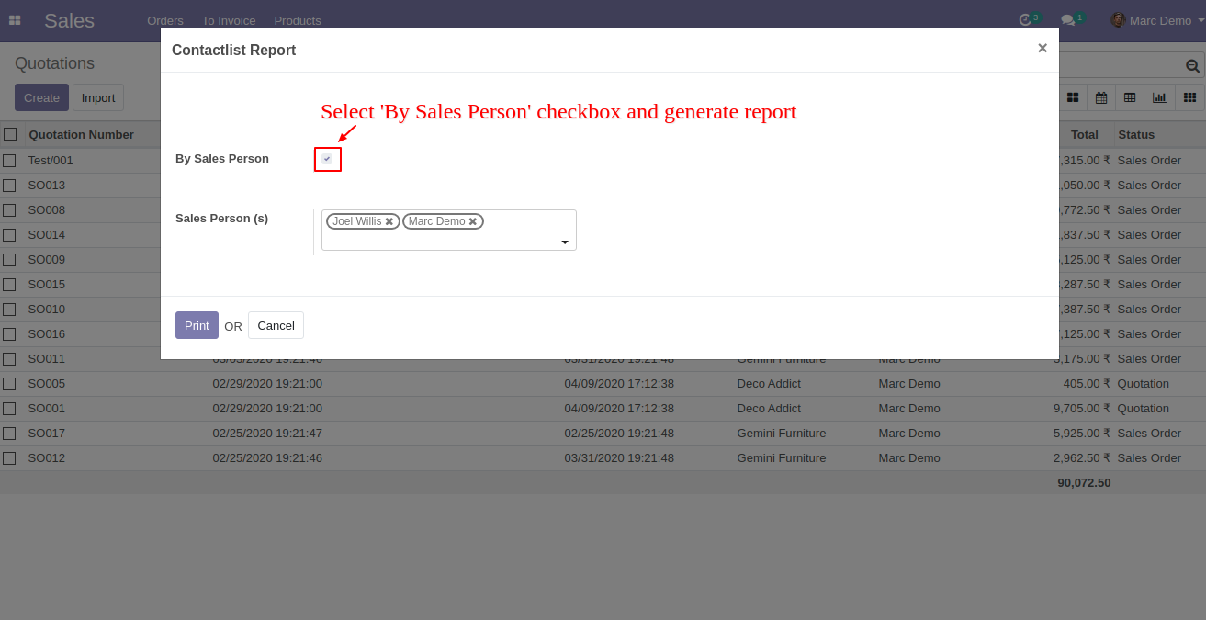Image resolution: width=1206 pixels, height=620 pixels.
Task: Open the apps menu grid icon
Action: pyautogui.click(x=15, y=19)
